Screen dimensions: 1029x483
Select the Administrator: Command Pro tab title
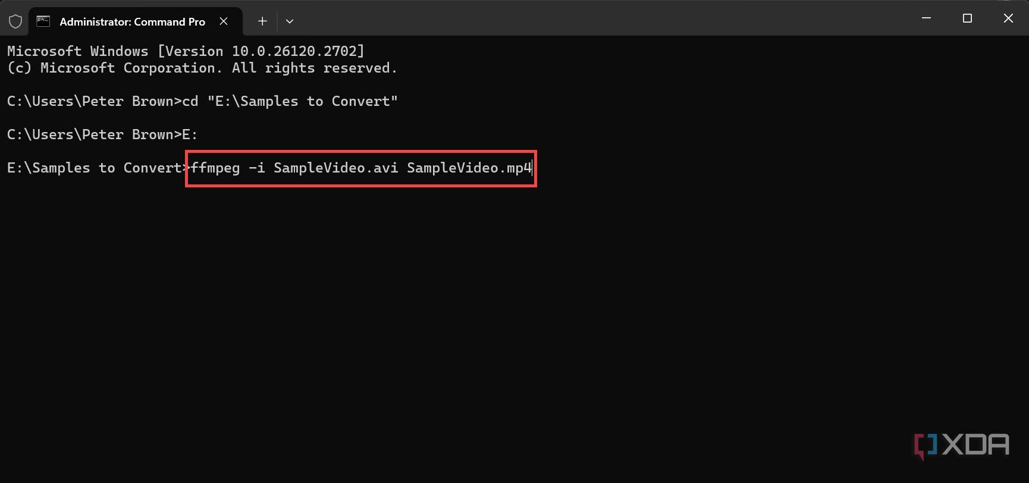(132, 22)
